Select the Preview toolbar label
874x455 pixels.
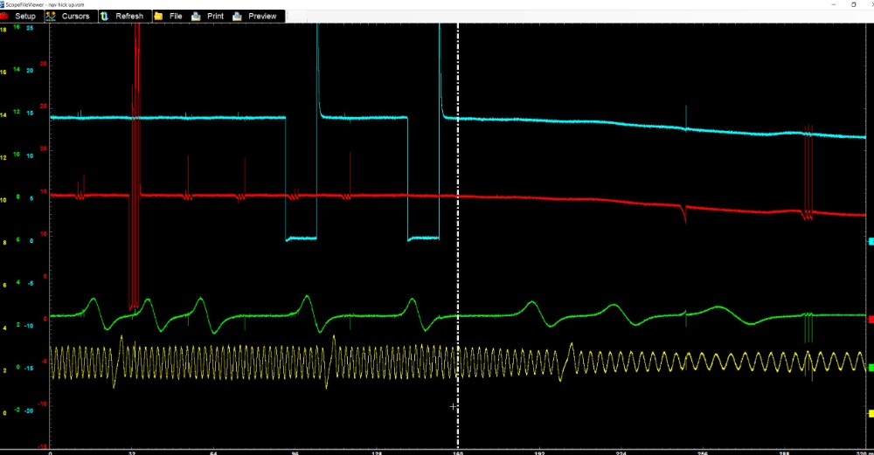(262, 16)
